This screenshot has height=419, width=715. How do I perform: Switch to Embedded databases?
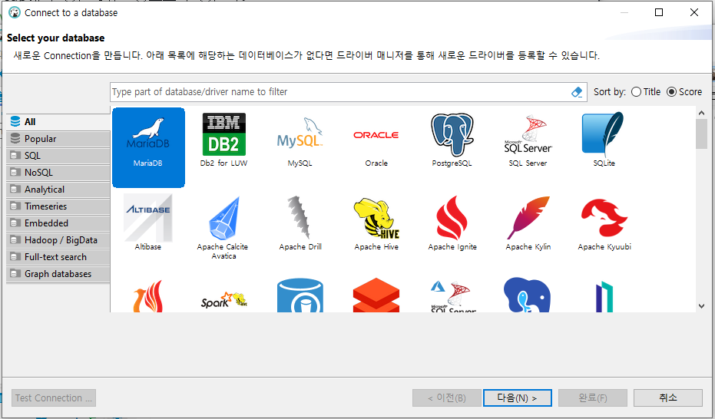point(58,223)
